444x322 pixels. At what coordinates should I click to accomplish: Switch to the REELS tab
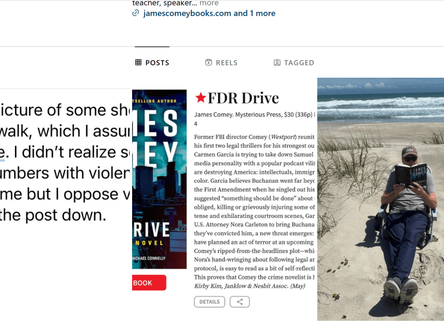(221, 63)
